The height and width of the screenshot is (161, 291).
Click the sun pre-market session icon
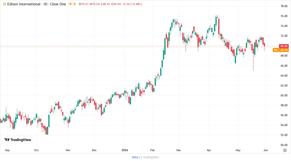pos(70,4)
